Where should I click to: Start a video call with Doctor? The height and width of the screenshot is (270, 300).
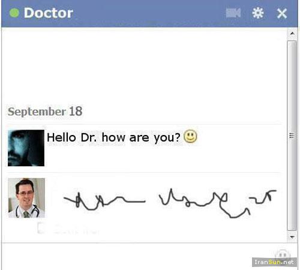coord(233,13)
